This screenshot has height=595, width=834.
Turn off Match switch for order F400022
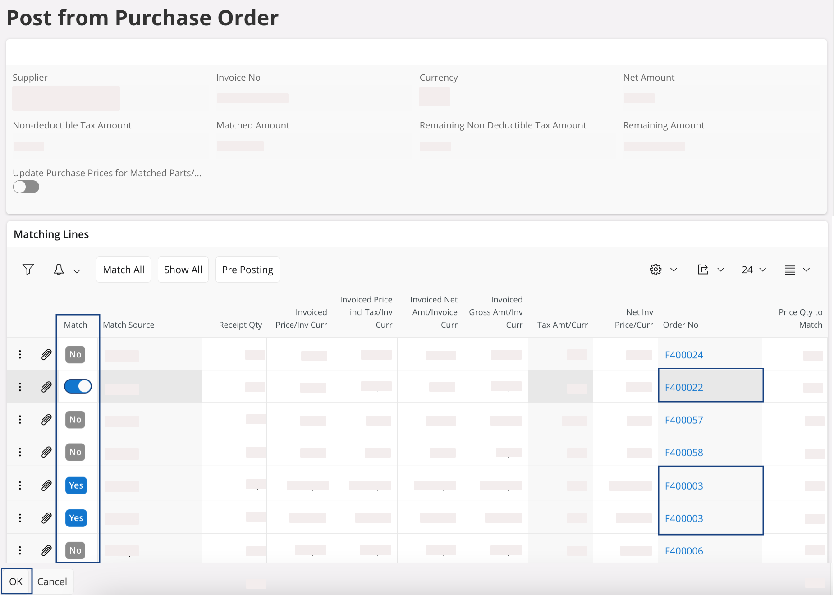(x=78, y=386)
